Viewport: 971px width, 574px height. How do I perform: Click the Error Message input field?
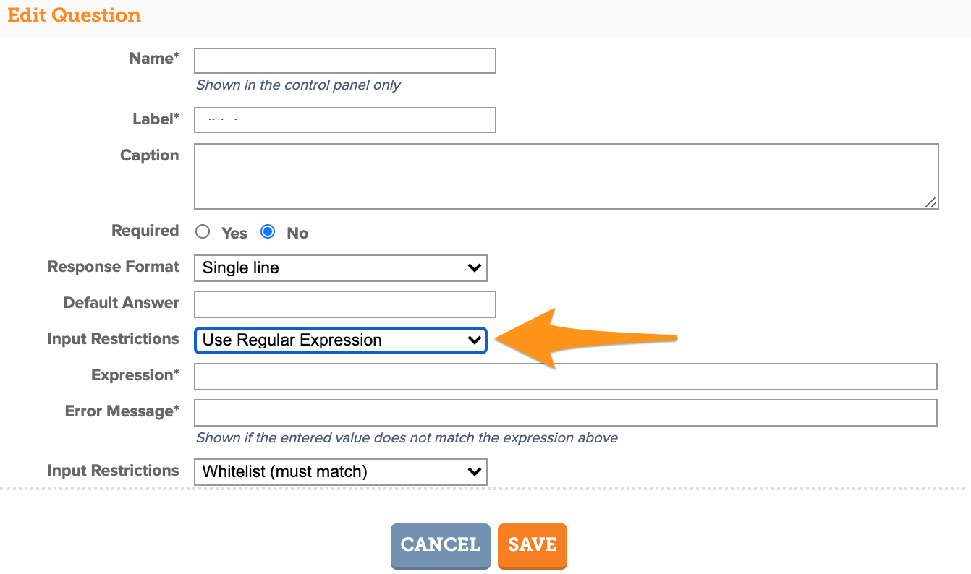[x=566, y=413]
